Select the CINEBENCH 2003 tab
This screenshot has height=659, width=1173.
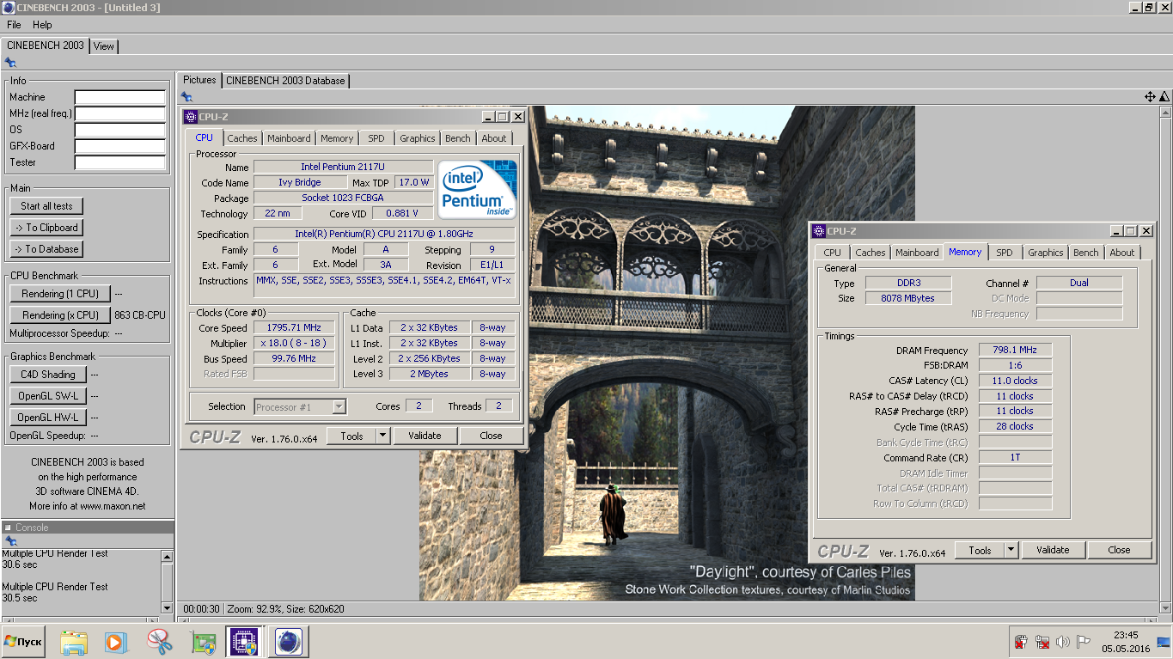(x=46, y=46)
